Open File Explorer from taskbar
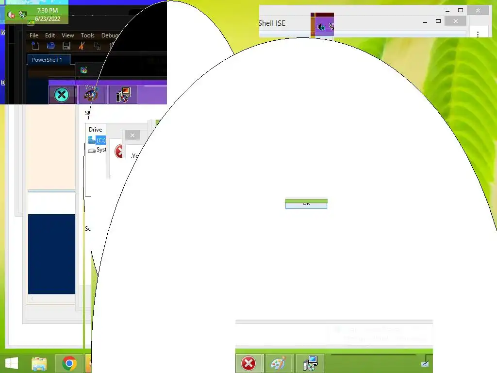The height and width of the screenshot is (373, 497). click(39, 363)
